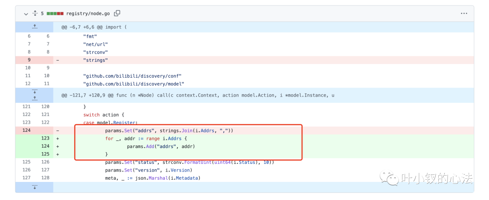Click the @@ -6,7 +6,6 hunk header

click(94, 27)
